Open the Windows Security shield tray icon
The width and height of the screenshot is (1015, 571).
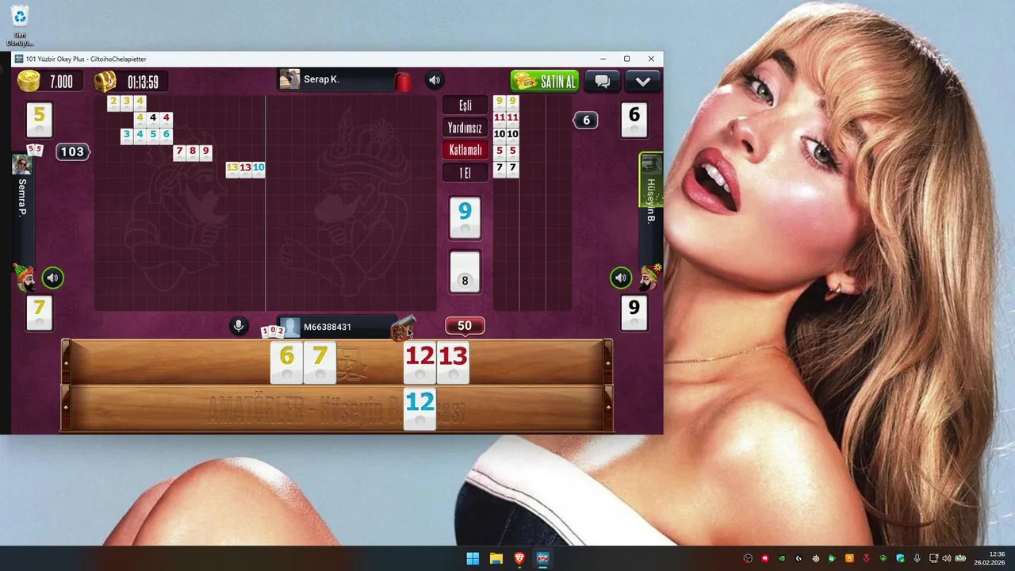900,558
